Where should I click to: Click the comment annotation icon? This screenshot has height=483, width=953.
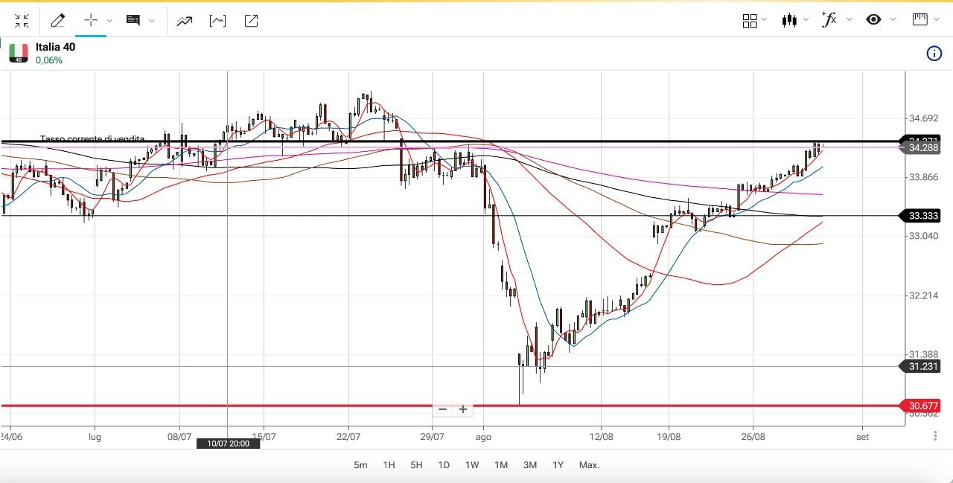pyautogui.click(x=133, y=21)
